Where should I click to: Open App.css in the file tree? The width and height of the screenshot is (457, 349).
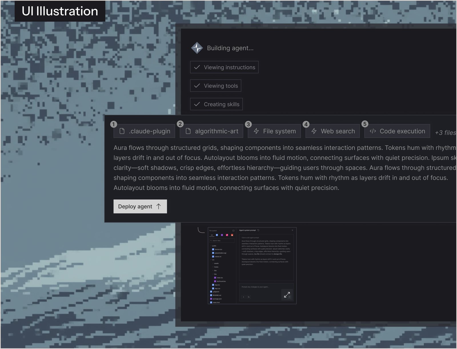216,288
